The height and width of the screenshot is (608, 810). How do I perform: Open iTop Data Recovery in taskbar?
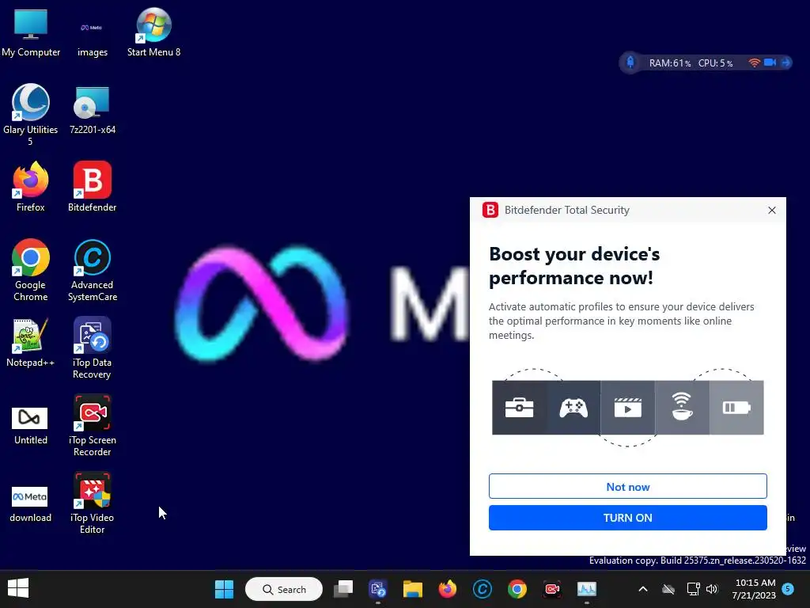pyautogui.click(x=378, y=589)
